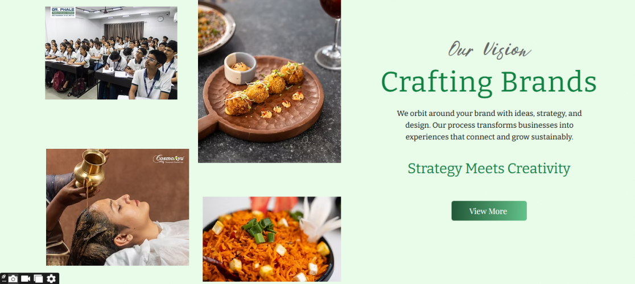This screenshot has height=284, width=635.
Task: Click the green onion garnish on the rice
Action: click(259, 229)
